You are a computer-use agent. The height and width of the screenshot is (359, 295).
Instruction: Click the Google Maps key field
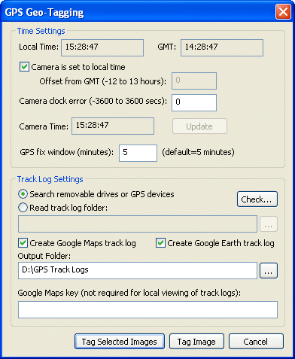pyautogui.click(x=147, y=310)
